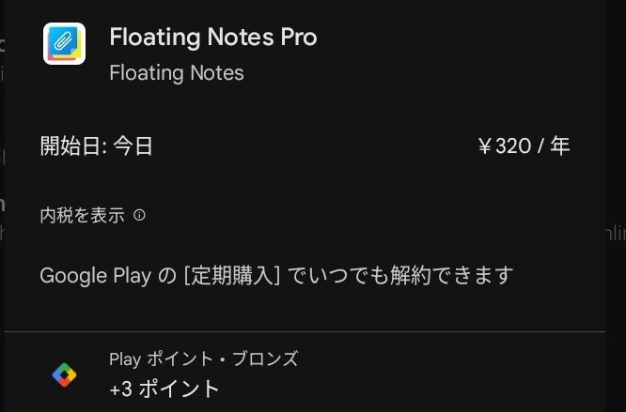Image resolution: width=626 pixels, height=412 pixels.
Task: Click the Google Play text in cancellation notice
Action: (96, 276)
